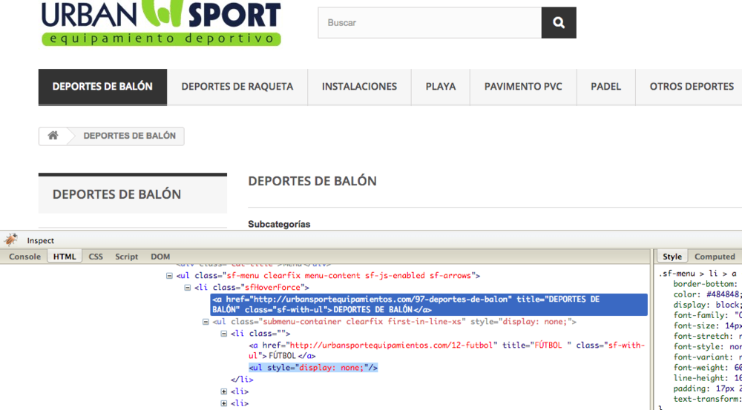Click the 12-futbol href URL
Screen dimensions: 742x410
(x=391, y=345)
